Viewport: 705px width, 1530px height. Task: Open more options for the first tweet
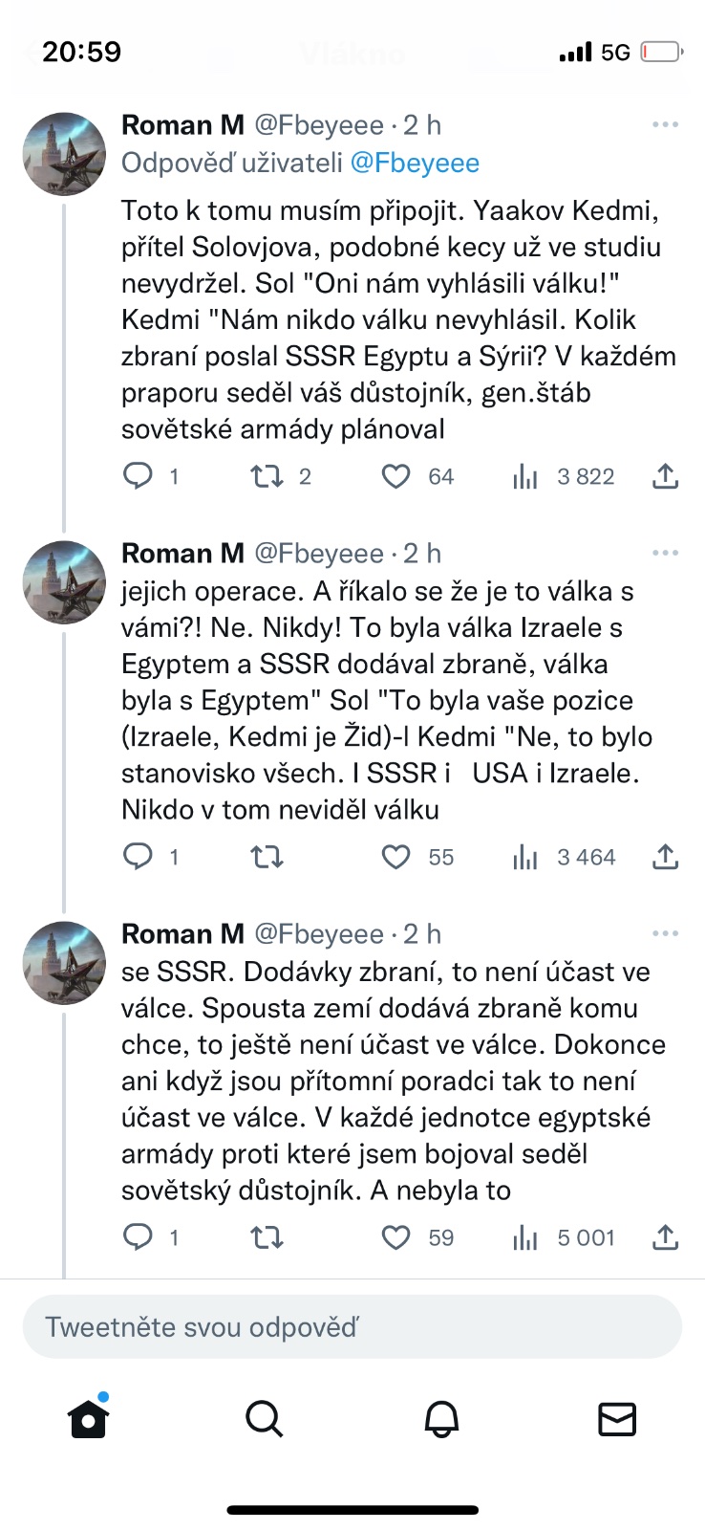(665, 125)
